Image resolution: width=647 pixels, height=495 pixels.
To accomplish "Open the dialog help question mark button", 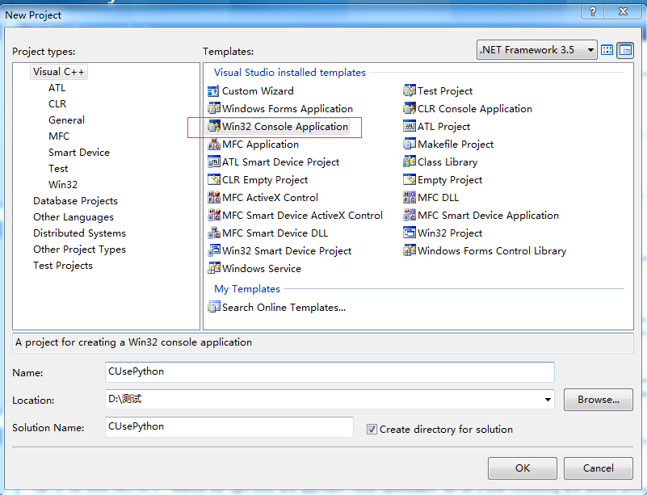I will (x=593, y=11).
